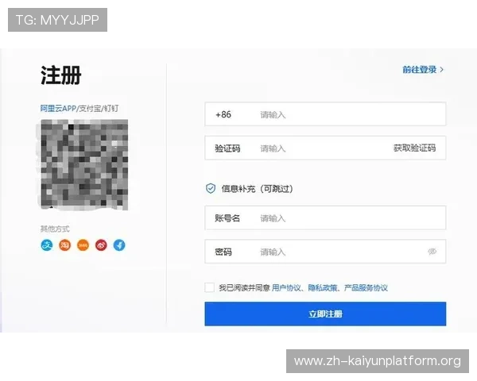Sign up with the Weibo icon
The image size is (477, 381).
(x=101, y=245)
